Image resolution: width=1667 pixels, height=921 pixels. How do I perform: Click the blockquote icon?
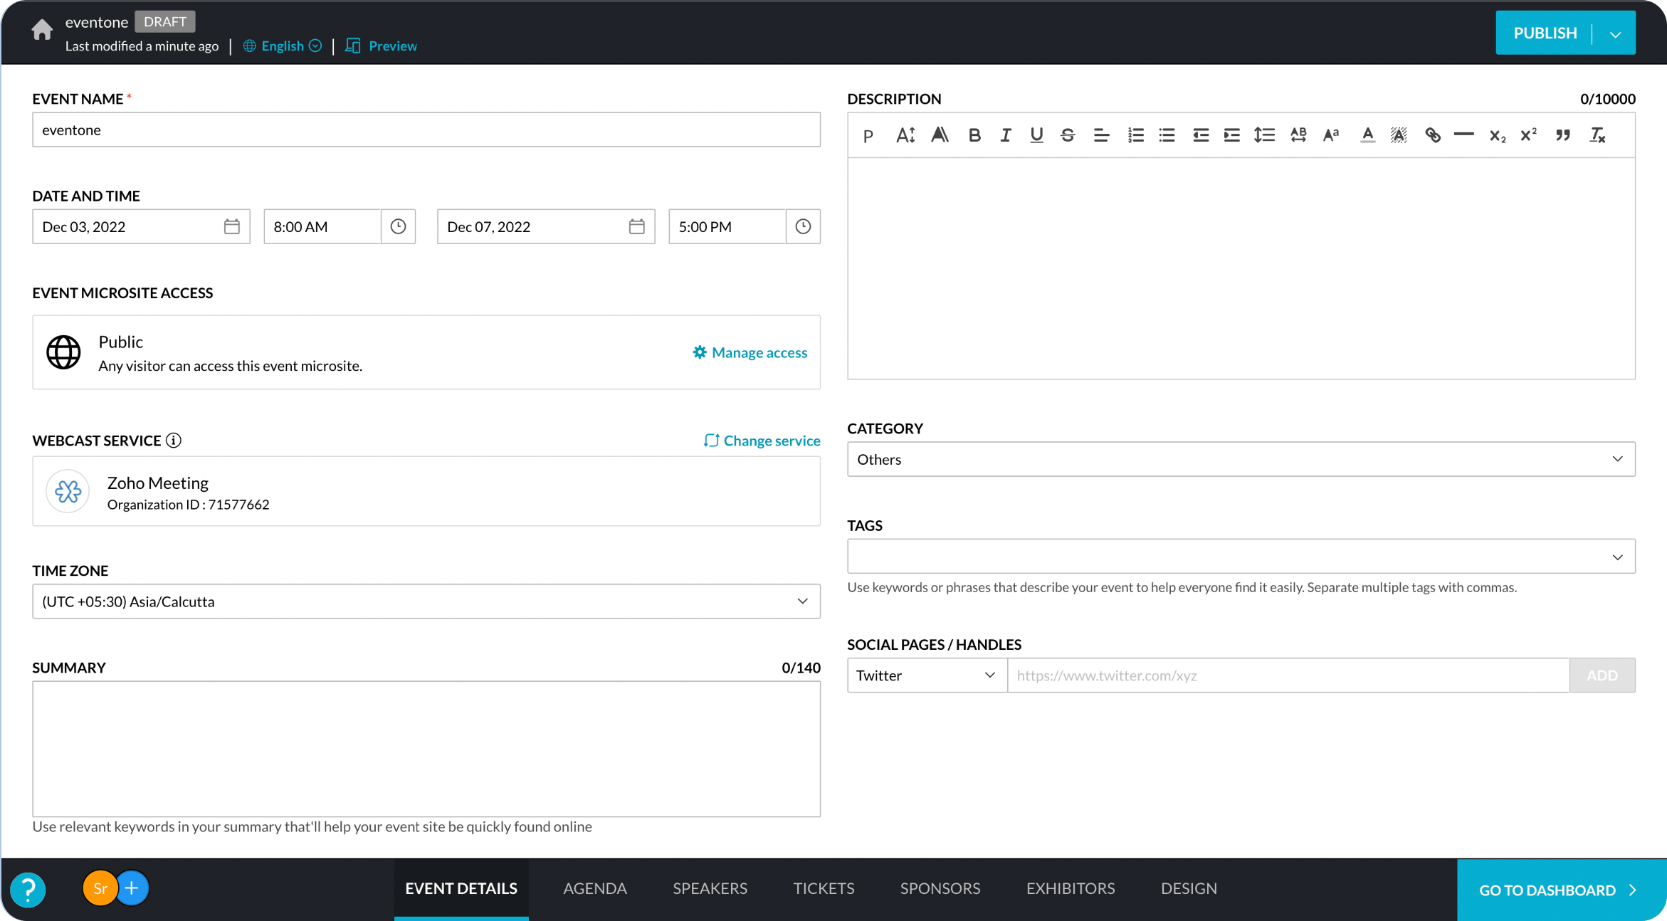tap(1562, 135)
